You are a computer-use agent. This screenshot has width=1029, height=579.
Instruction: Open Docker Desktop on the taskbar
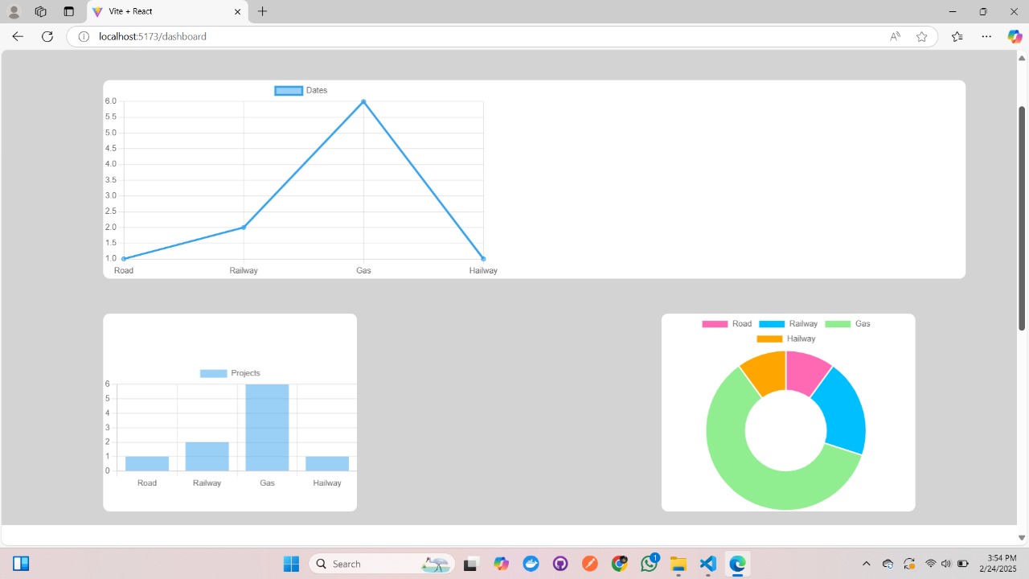click(531, 564)
